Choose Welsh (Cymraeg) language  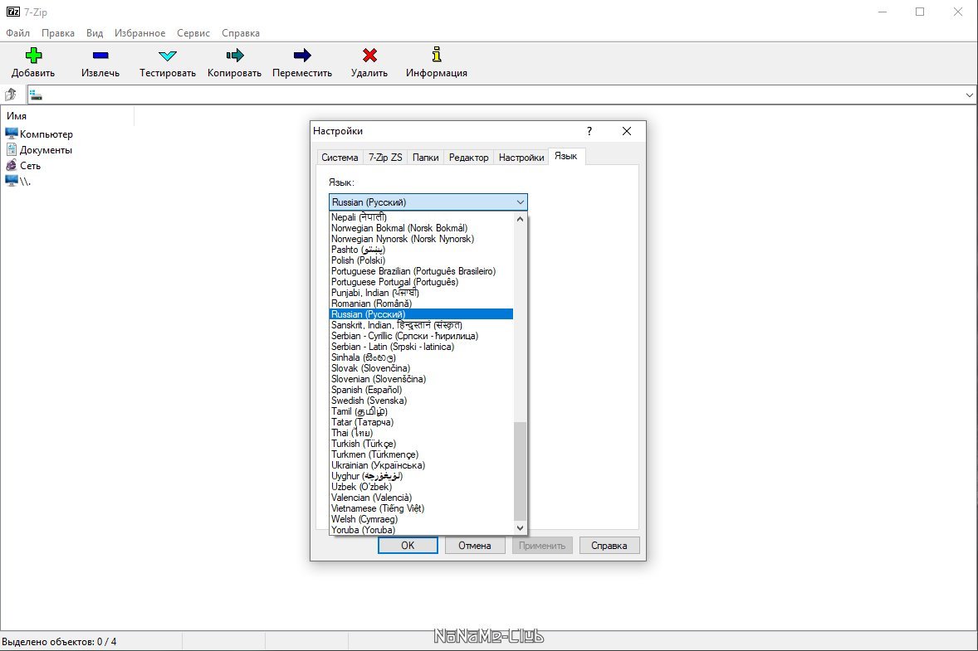coord(421,519)
